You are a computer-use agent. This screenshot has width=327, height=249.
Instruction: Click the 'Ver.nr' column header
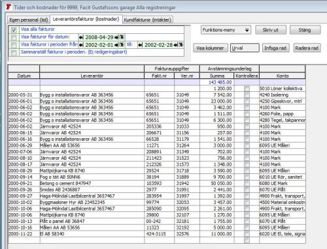pos(187,76)
